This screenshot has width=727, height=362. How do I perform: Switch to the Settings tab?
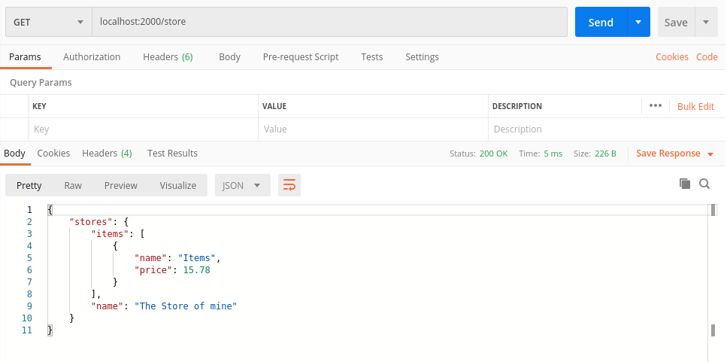pyautogui.click(x=422, y=56)
